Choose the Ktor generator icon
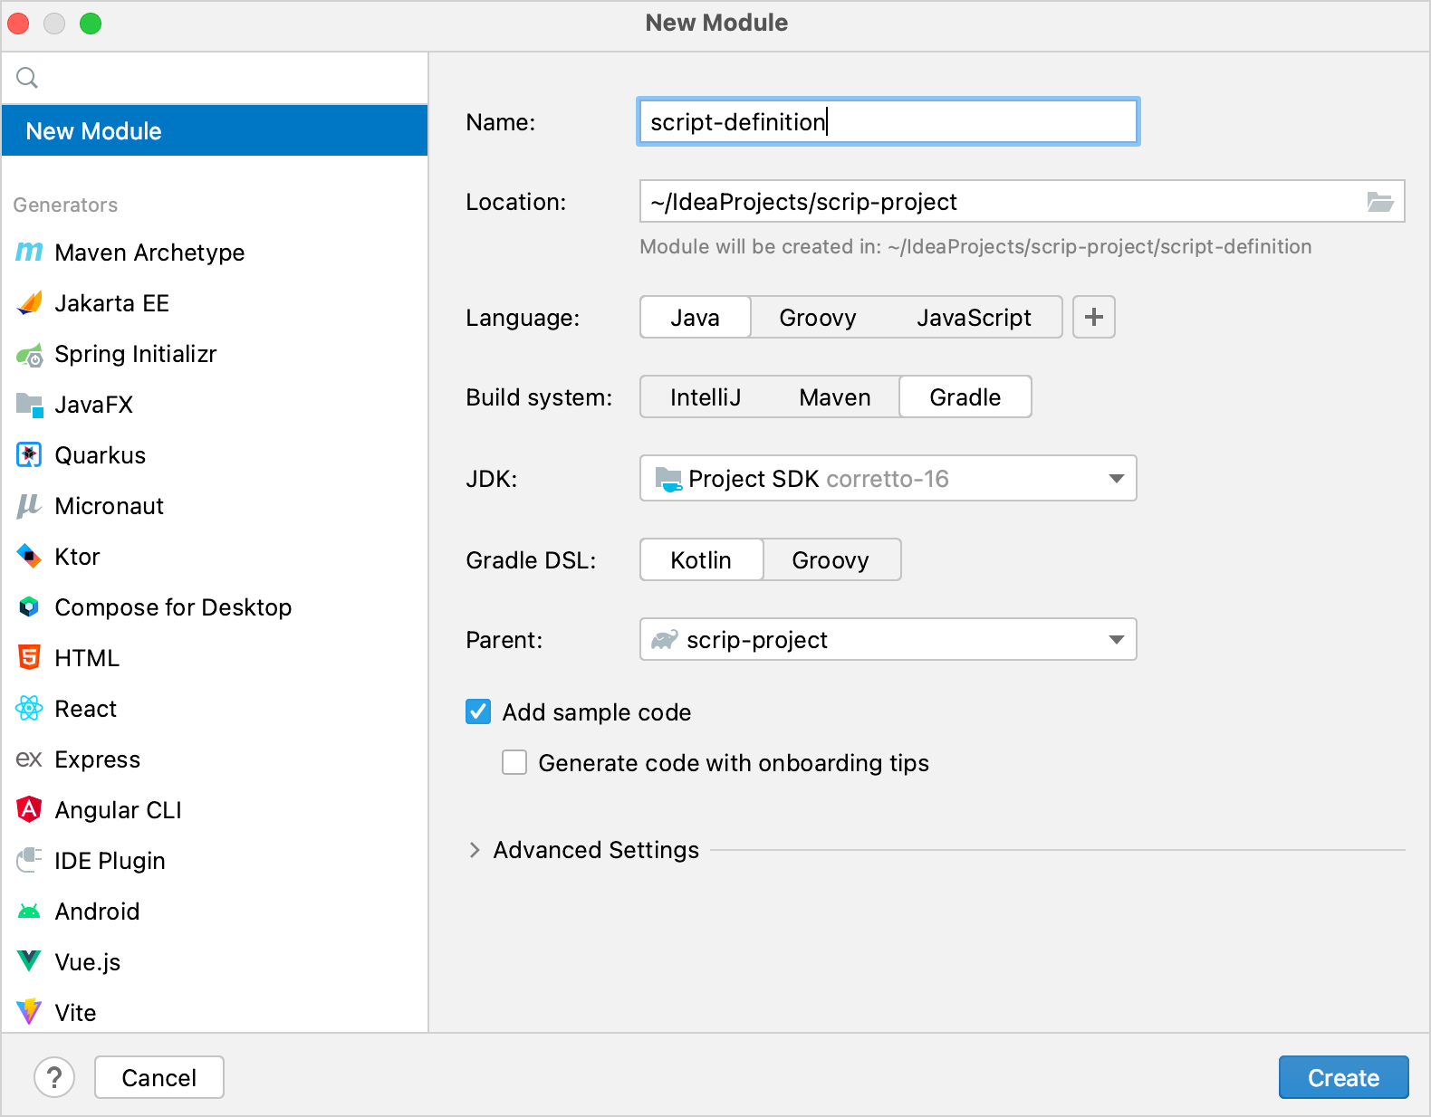This screenshot has width=1431, height=1117. (29, 557)
